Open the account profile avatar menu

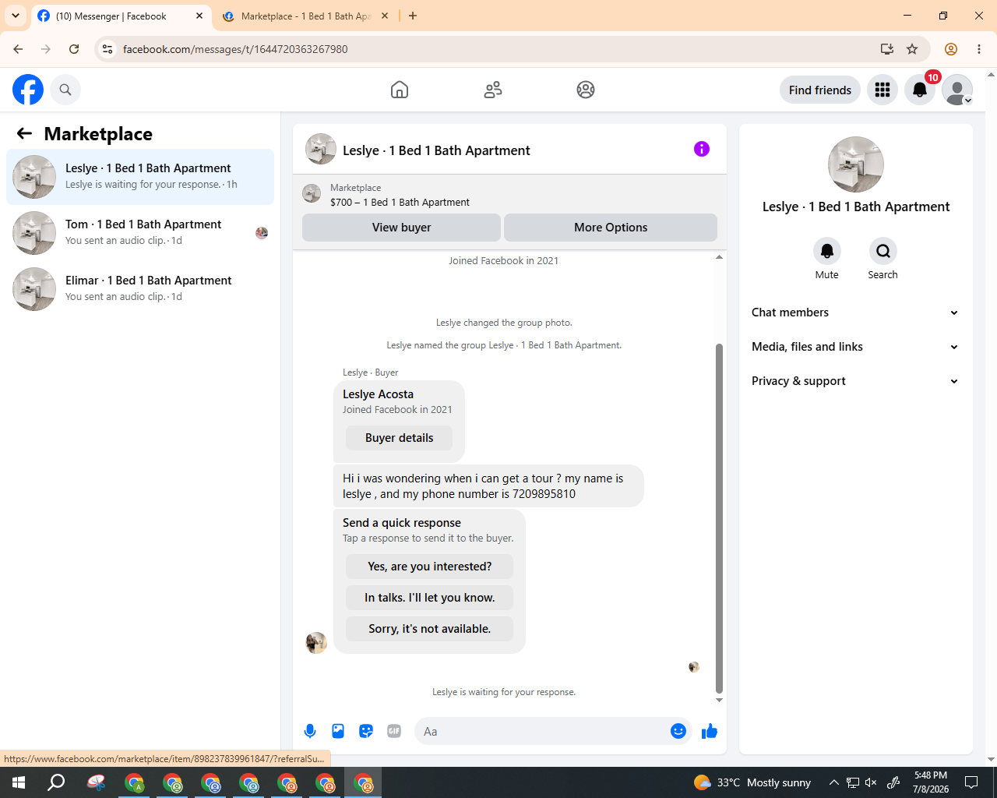click(957, 90)
